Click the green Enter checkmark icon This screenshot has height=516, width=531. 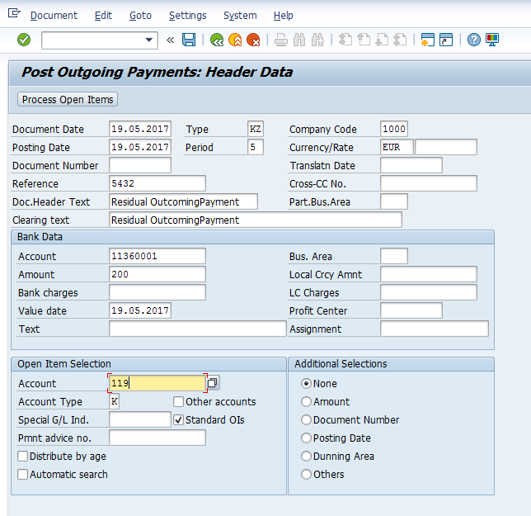24,40
